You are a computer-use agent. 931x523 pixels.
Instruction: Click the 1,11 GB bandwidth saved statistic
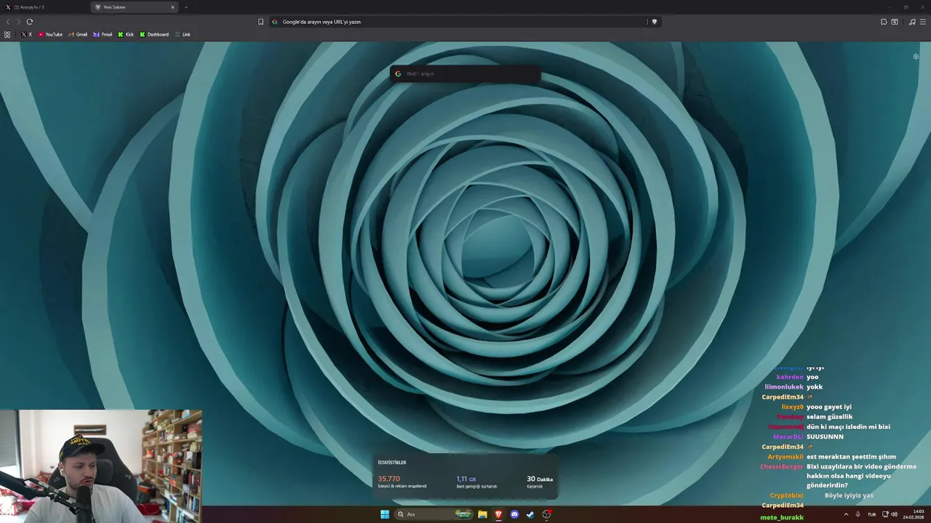click(476, 482)
